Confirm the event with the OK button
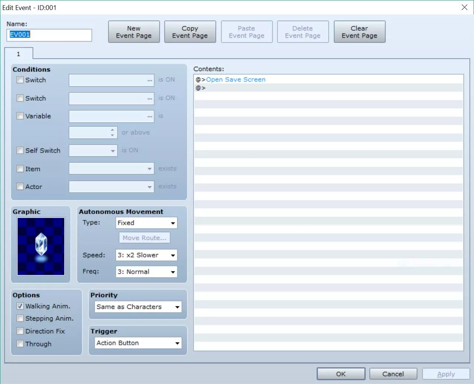 coord(341,374)
